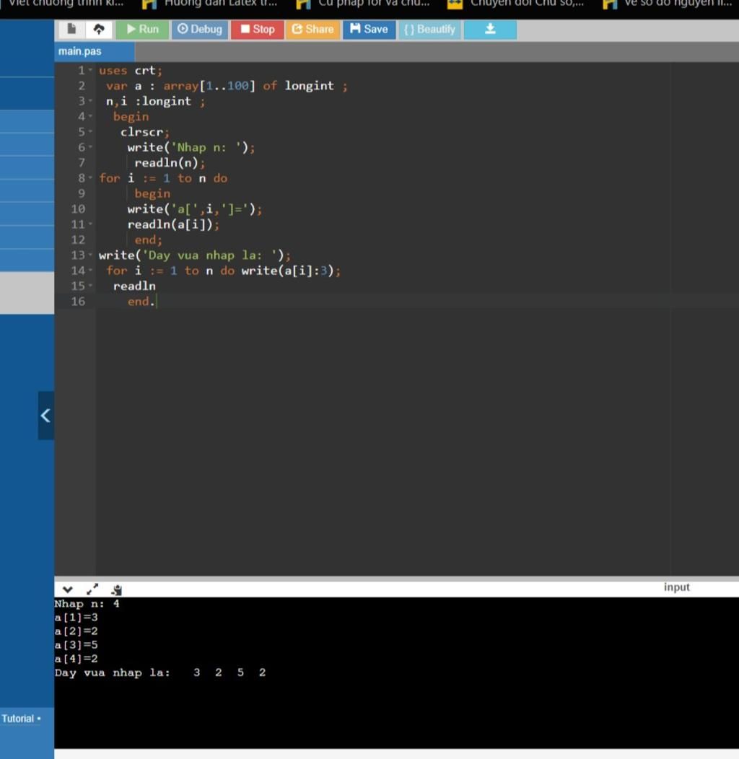Share the code using the Share button

312,29
